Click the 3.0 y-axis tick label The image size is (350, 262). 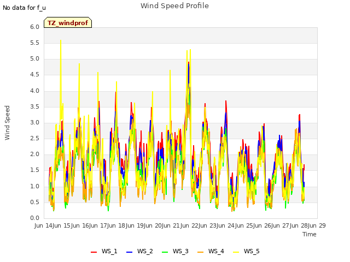(34, 122)
